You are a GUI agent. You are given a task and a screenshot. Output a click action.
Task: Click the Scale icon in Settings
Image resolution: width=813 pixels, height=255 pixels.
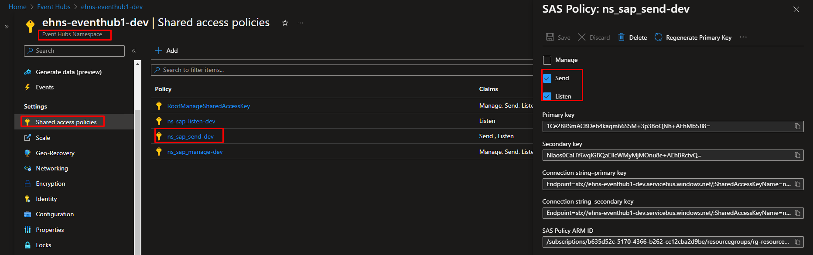click(27, 138)
